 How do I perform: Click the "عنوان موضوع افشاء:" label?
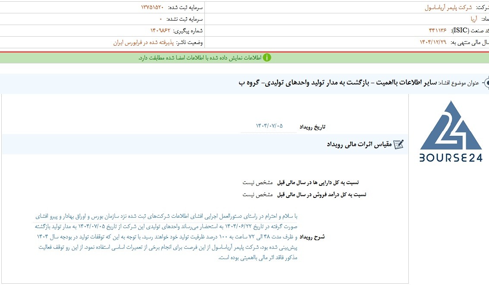459,83
